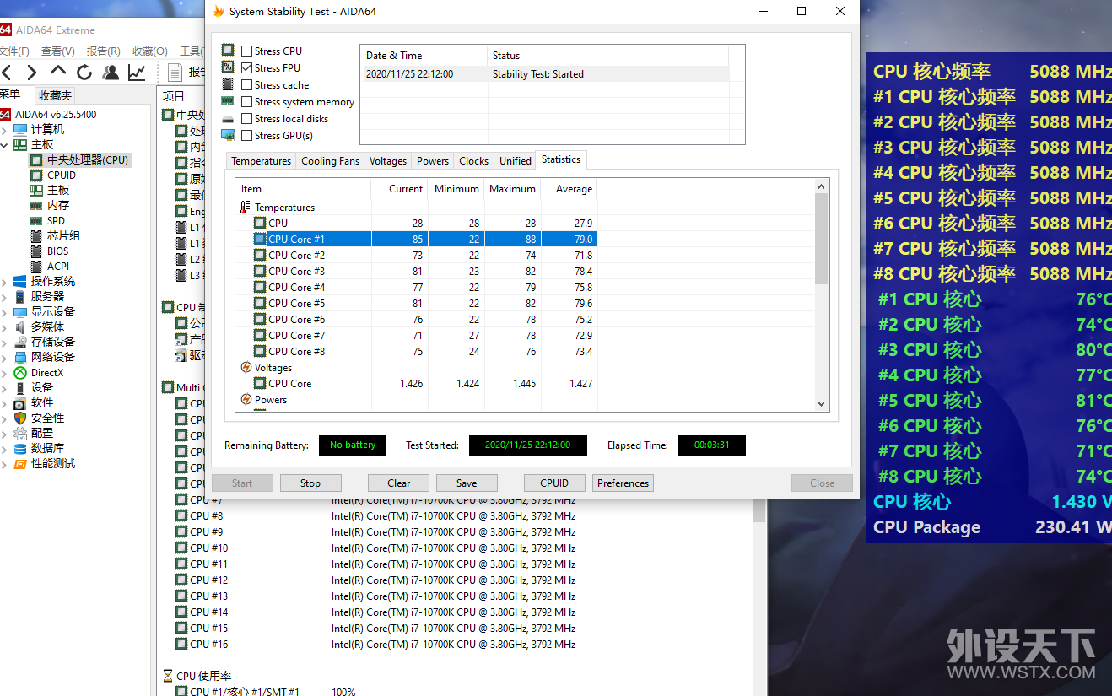Click the Xbox DirectX icon in tree
Viewport: 1112px width, 696px height.
(x=21, y=372)
